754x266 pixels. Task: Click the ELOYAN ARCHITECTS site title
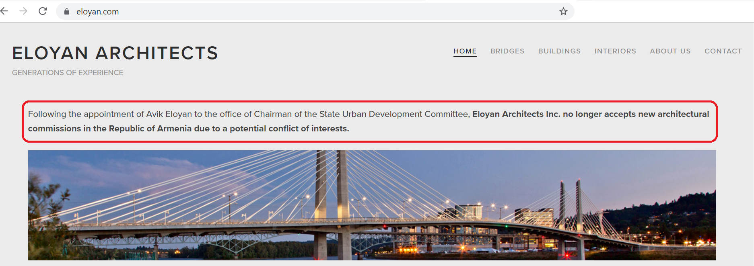click(115, 53)
